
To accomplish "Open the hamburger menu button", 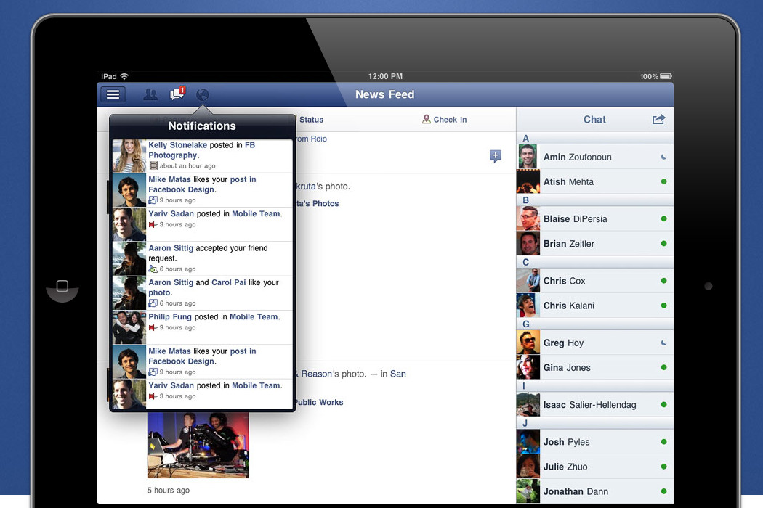I will (113, 94).
